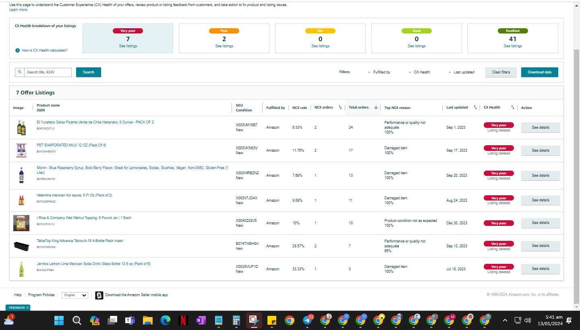Click the Download data button
Image resolution: width=580 pixels, height=330 pixels.
tap(540, 72)
